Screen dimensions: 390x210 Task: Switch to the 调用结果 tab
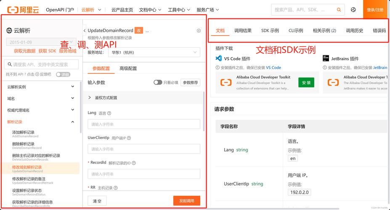point(243,31)
